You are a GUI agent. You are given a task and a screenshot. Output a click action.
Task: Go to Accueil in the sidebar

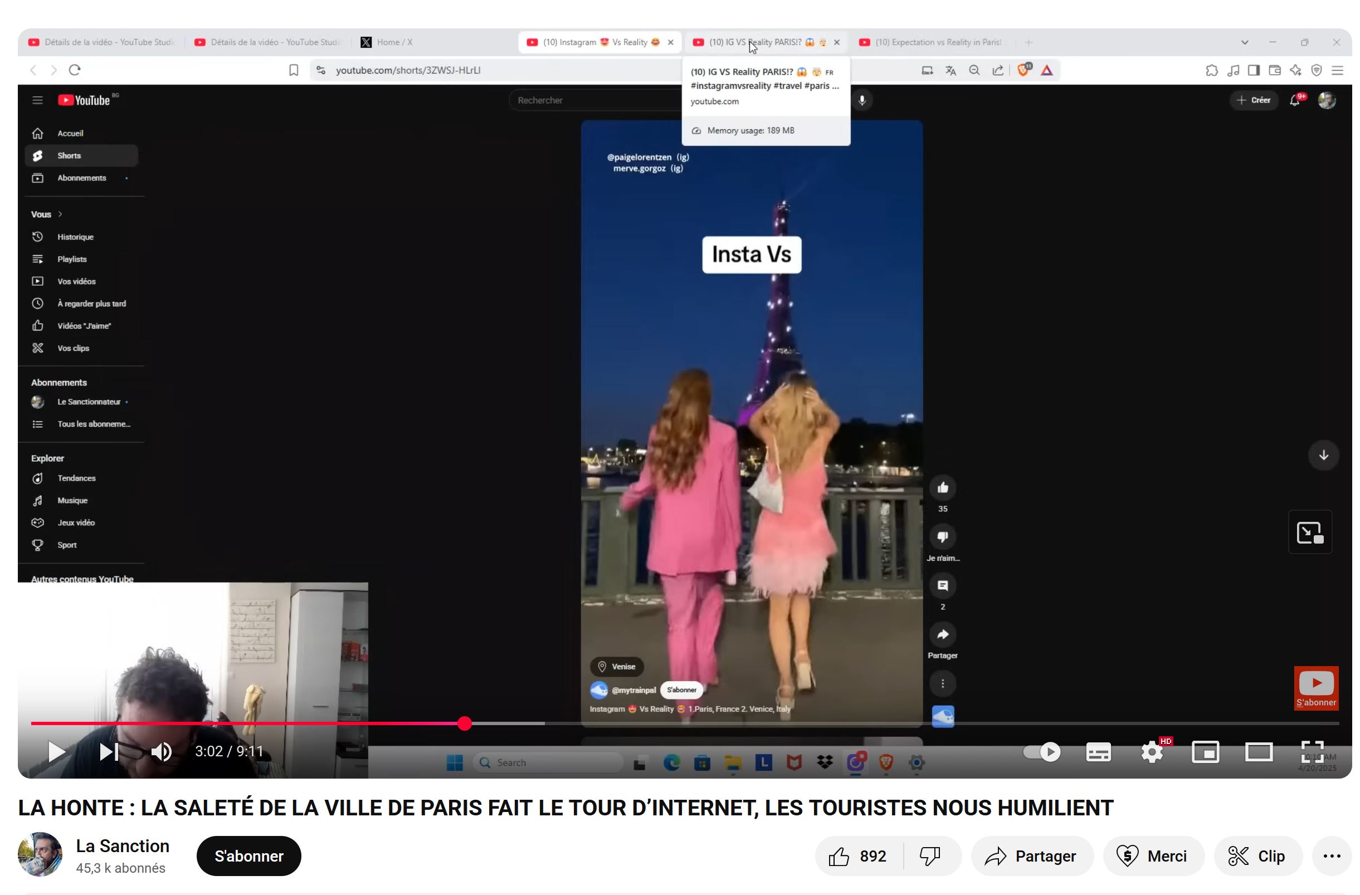coord(82,133)
